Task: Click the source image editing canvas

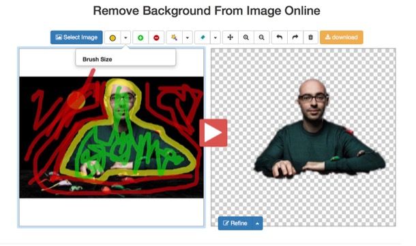Action: 111,137
